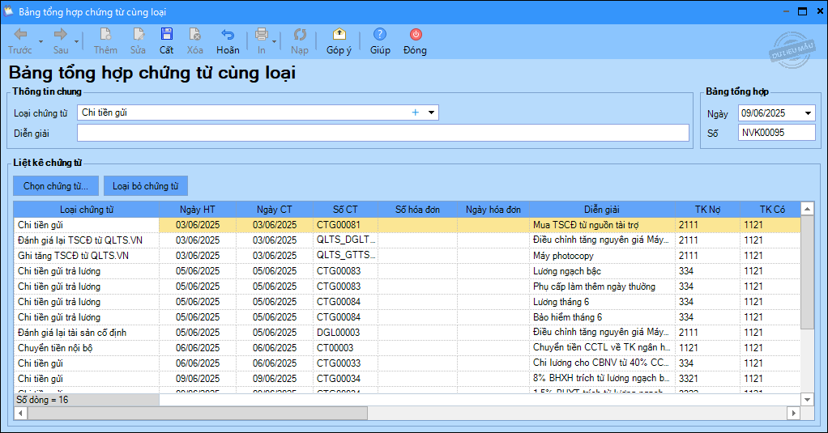Click the Ngày HT column header
The width and height of the screenshot is (828, 433).
[198, 210]
